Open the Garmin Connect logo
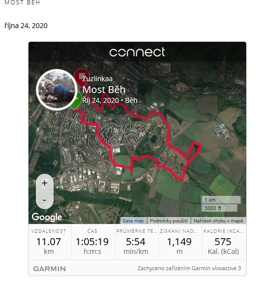Viewport: 258px width, 283px height. tap(137, 52)
